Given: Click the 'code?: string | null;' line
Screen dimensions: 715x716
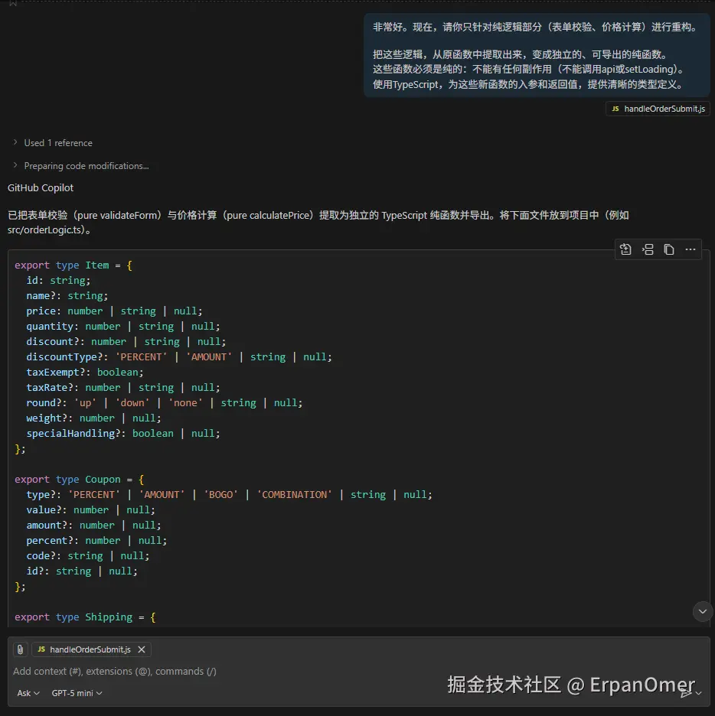Looking at the screenshot, I should pos(88,555).
